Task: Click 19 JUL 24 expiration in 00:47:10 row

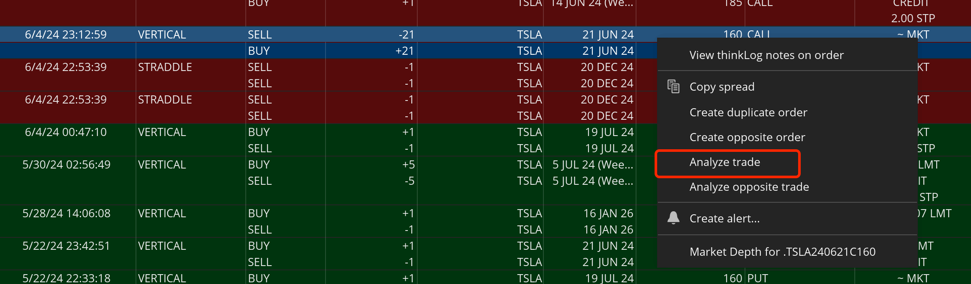Action: [609, 132]
